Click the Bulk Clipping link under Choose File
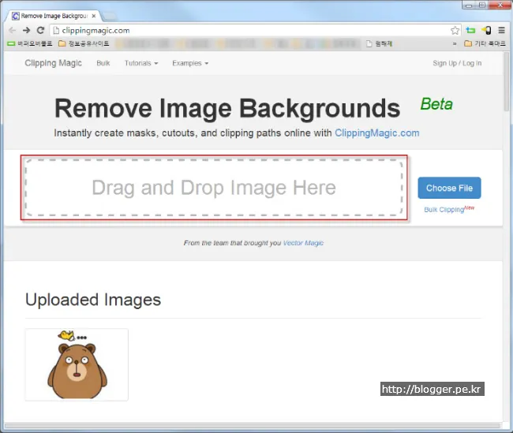Viewport: 513px width, 433px height. pos(444,210)
